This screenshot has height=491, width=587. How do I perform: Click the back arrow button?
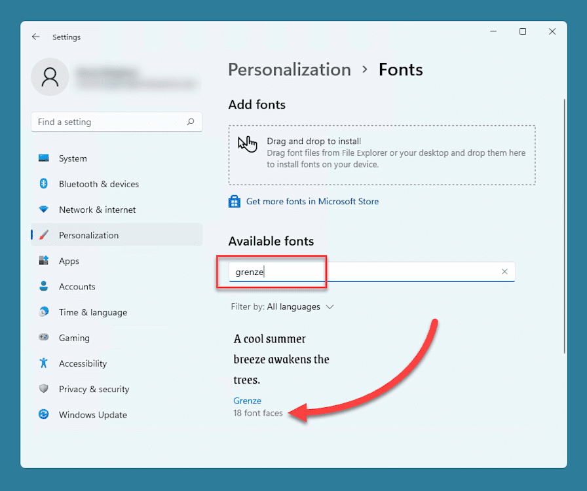(x=36, y=37)
